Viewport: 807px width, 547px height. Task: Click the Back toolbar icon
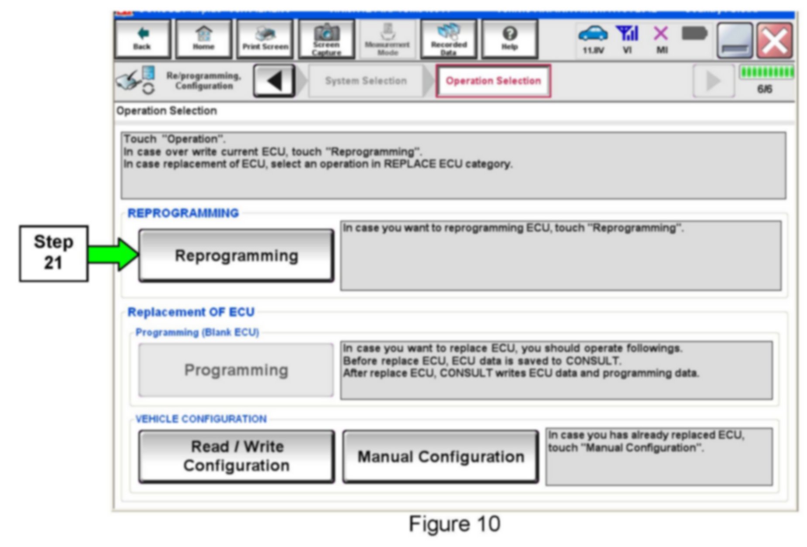142,39
